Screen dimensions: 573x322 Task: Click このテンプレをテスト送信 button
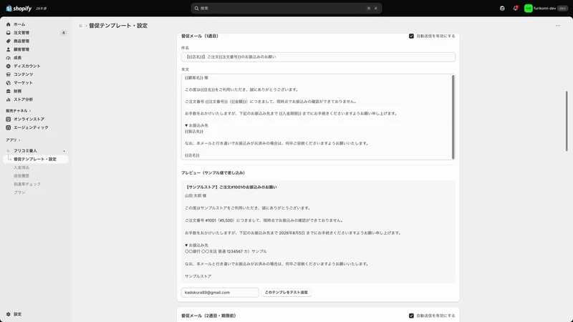click(286, 293)
